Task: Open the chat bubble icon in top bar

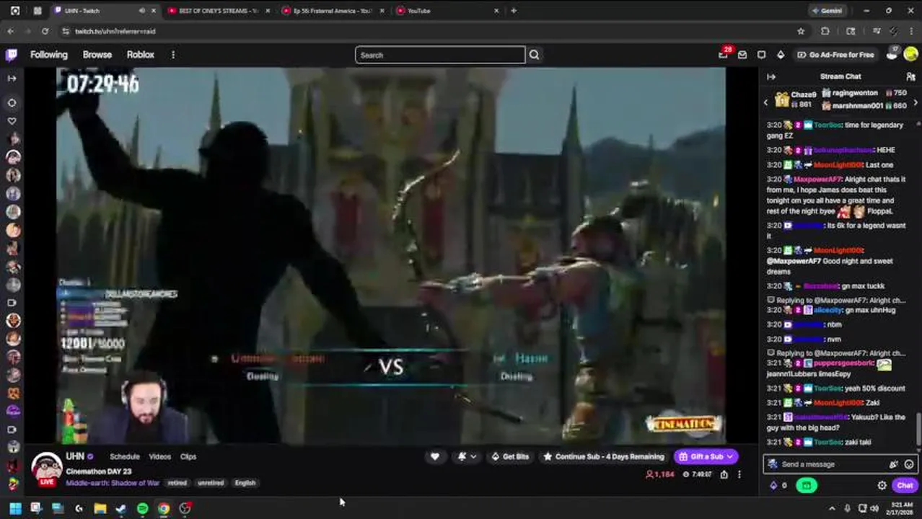Action: (761, 55)
